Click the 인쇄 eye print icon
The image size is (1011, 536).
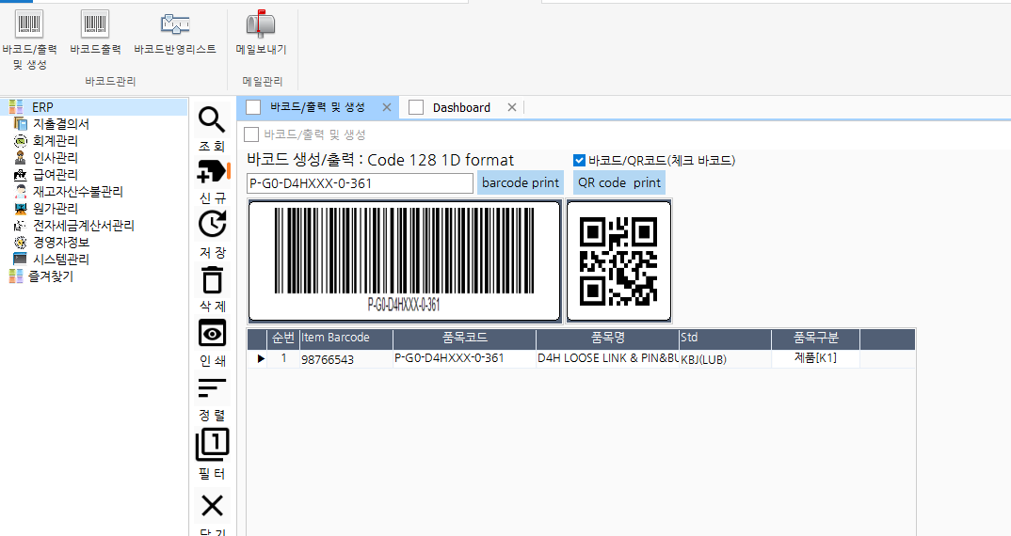(x=212, y=334)
